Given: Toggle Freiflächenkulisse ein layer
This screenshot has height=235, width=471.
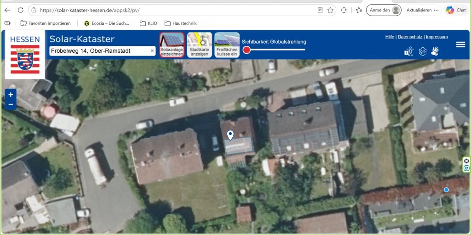Looking at the screenshot, I should pos(227,45).
